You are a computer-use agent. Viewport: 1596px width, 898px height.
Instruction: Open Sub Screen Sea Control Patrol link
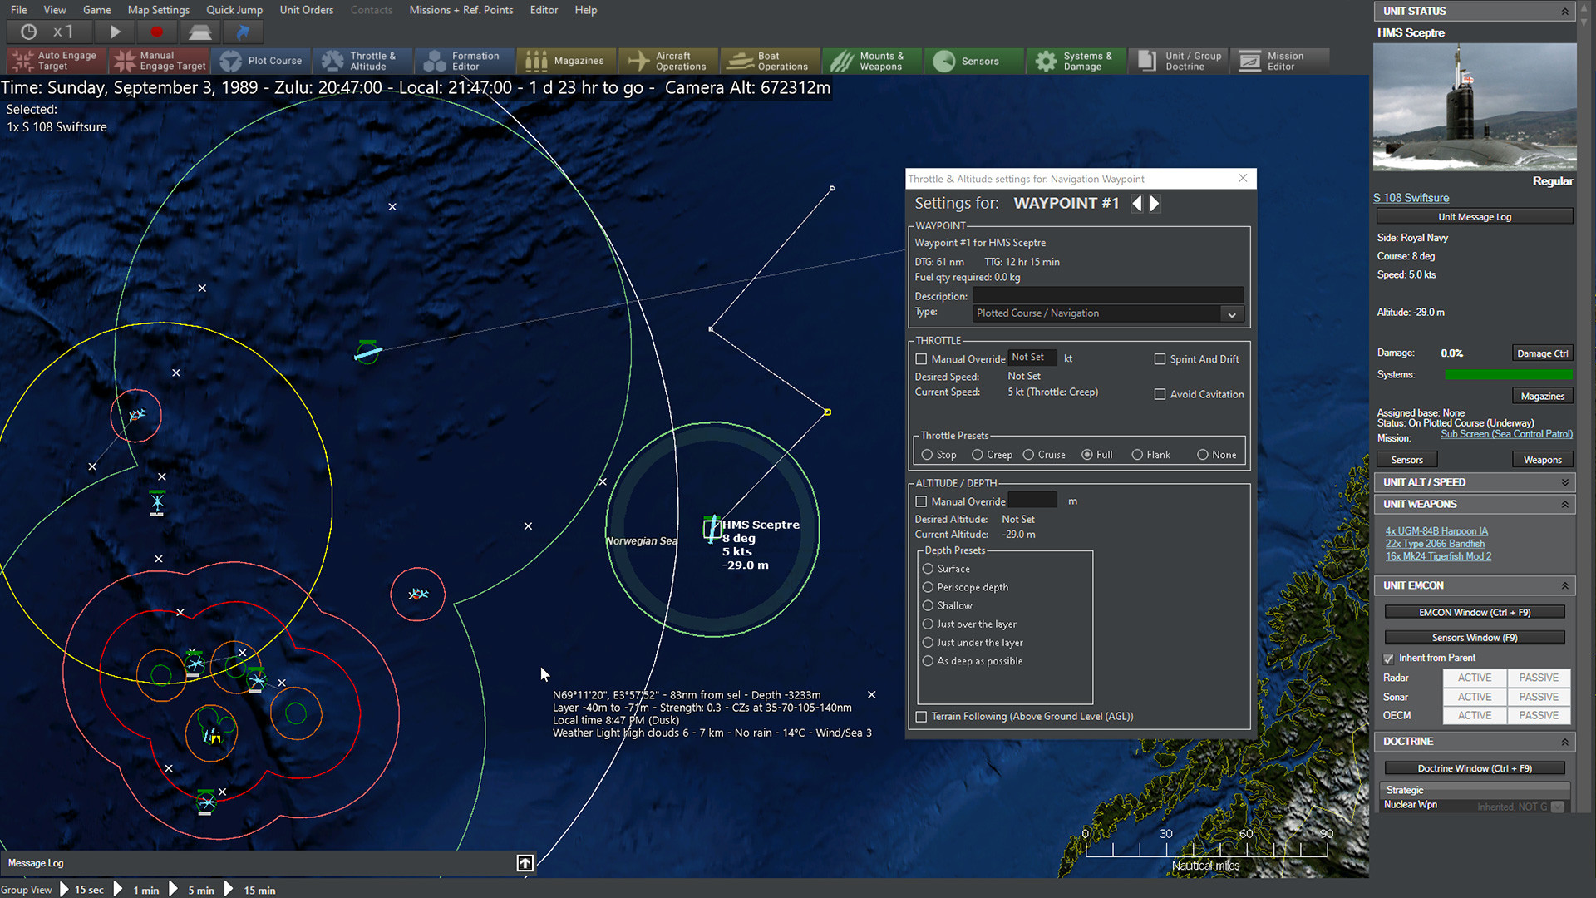tap(1507, 434)
